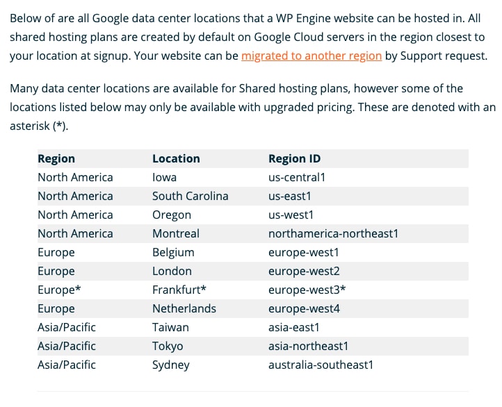The width and height of the screenshot is (502, 407).
Task: Select the europe-west3* region ID
Action: pos(307,290)
